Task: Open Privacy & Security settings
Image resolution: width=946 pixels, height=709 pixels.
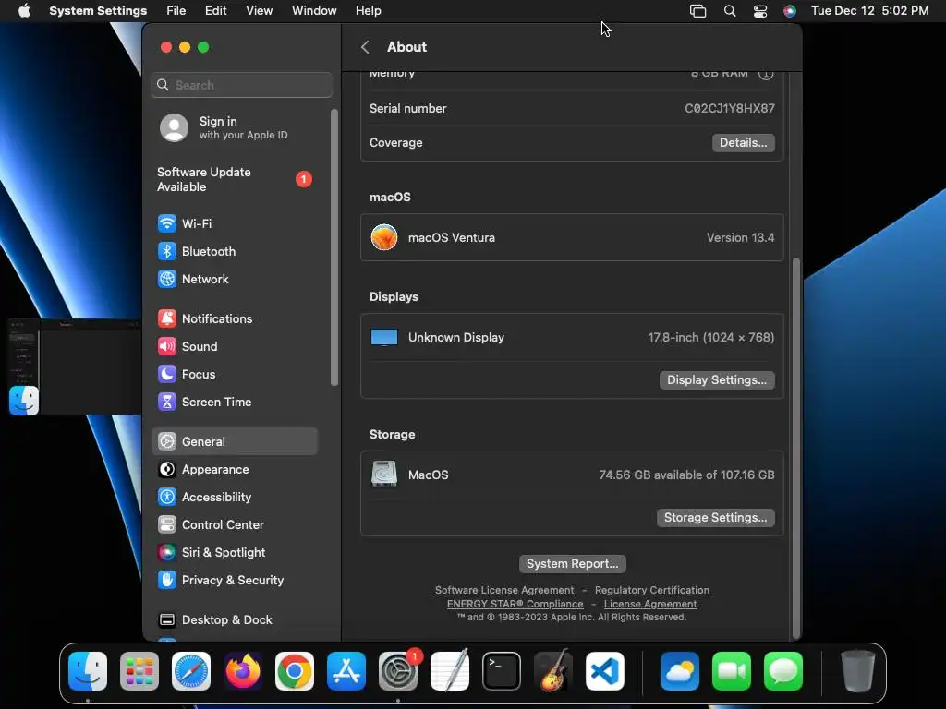Action: pos(234,581)
